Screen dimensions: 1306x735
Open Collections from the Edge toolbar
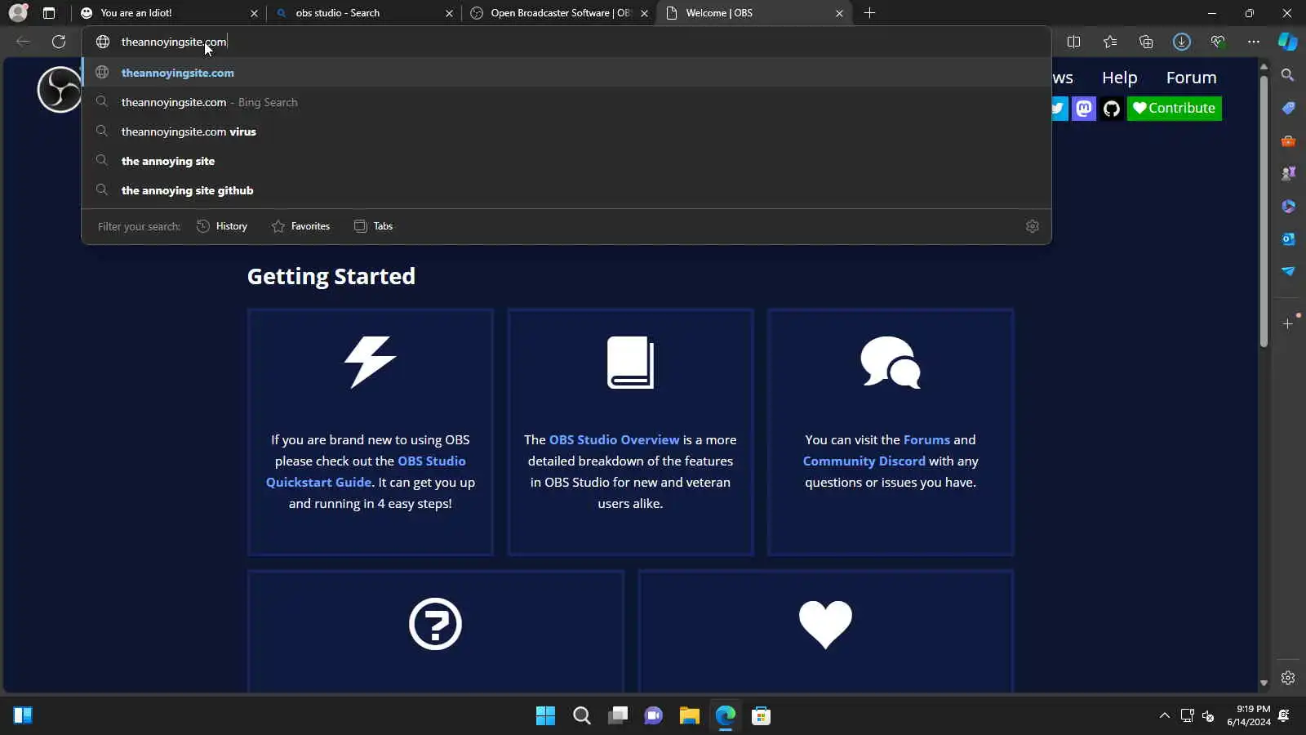pyautogui.click(x=1146, y=42)
